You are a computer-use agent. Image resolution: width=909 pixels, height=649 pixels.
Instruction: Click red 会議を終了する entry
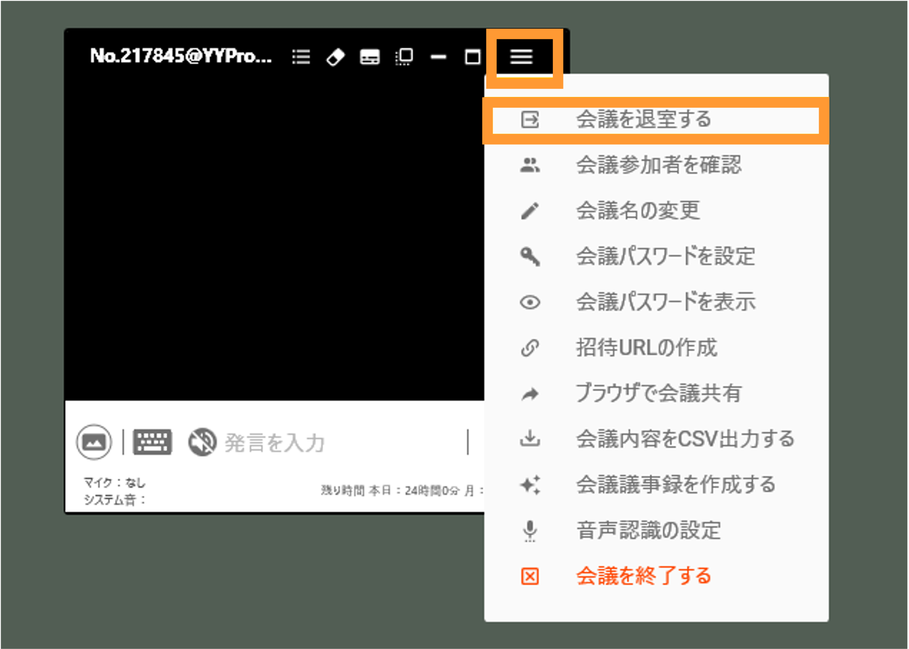coord(656,576)
